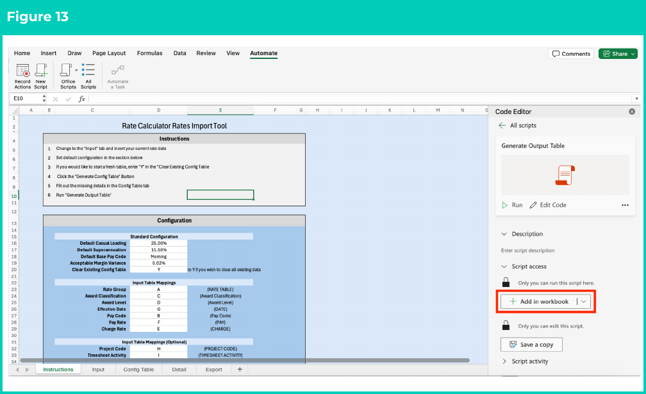Open the Formulas ribbon tab
This screenshot has width=646, height=394.
tap(149, 53)
